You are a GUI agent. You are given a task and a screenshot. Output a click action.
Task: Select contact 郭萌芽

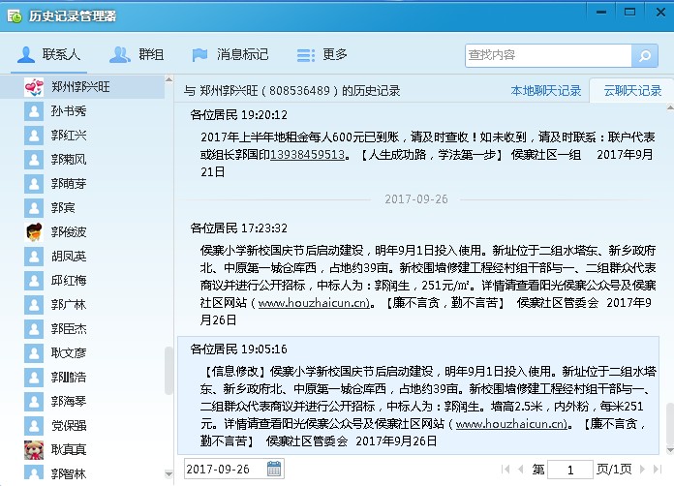[82, 184]
